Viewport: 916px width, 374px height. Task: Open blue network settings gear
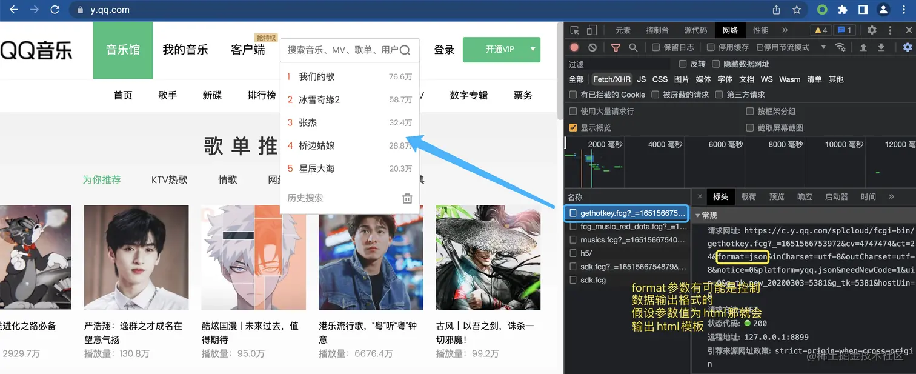point(908,47)
